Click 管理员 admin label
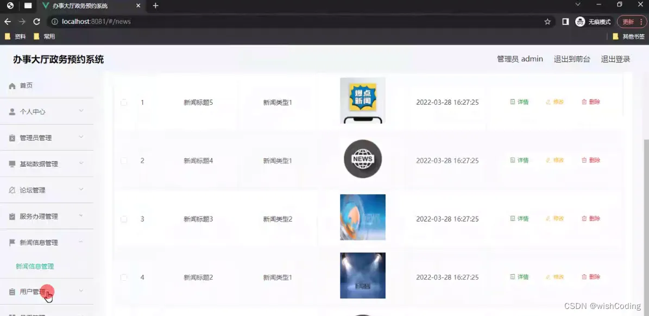 (520, 59)
